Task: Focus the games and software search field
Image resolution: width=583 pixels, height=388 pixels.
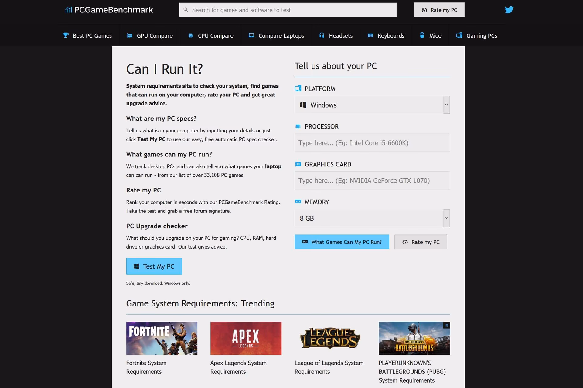Action: [288, 10]
